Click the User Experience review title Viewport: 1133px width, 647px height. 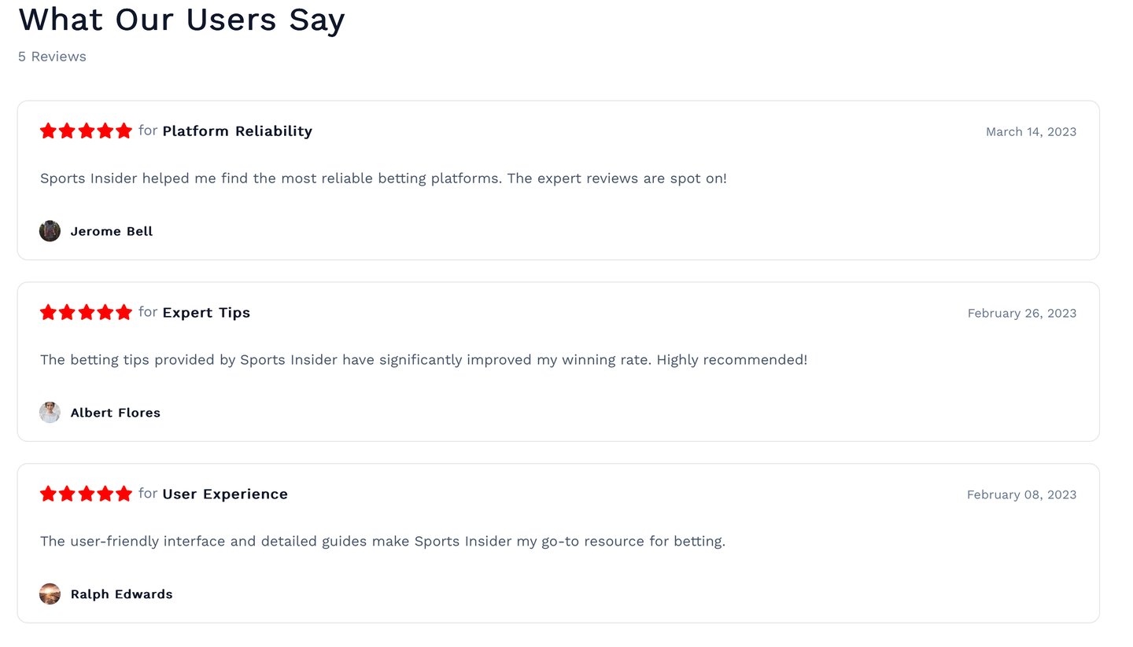pyautogui.click(x=225, y=494)
